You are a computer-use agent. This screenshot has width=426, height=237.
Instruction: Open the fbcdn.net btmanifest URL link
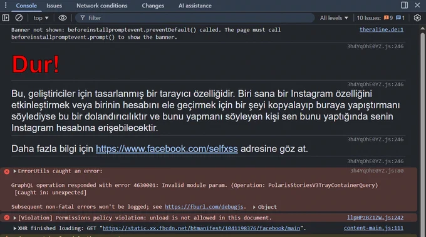click(x=201, y=228)
